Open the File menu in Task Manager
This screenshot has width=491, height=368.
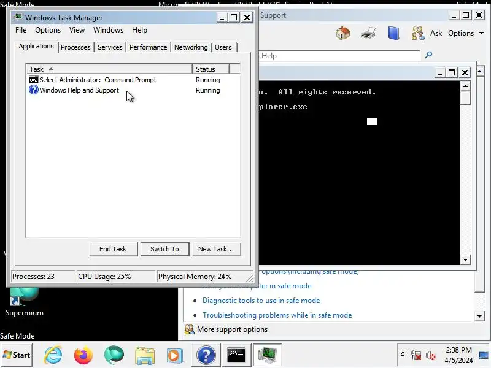pyautogui.click(x=21, y=30)
